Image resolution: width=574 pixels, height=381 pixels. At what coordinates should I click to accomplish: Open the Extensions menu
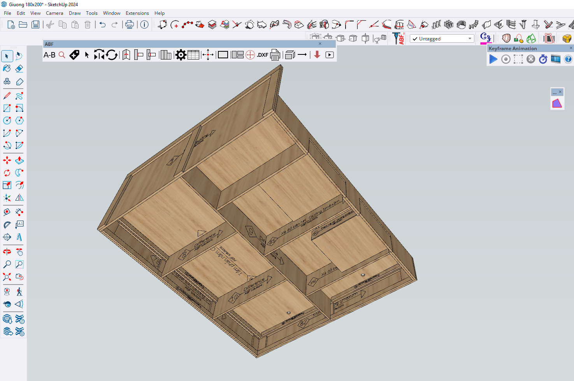tap(137, 13)
